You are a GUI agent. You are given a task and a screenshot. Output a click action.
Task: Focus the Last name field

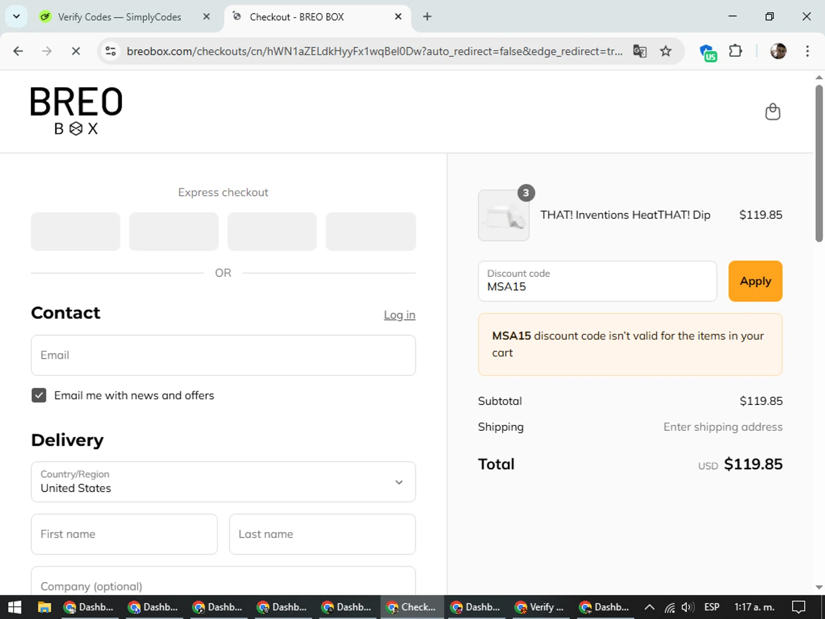(322, 534)
